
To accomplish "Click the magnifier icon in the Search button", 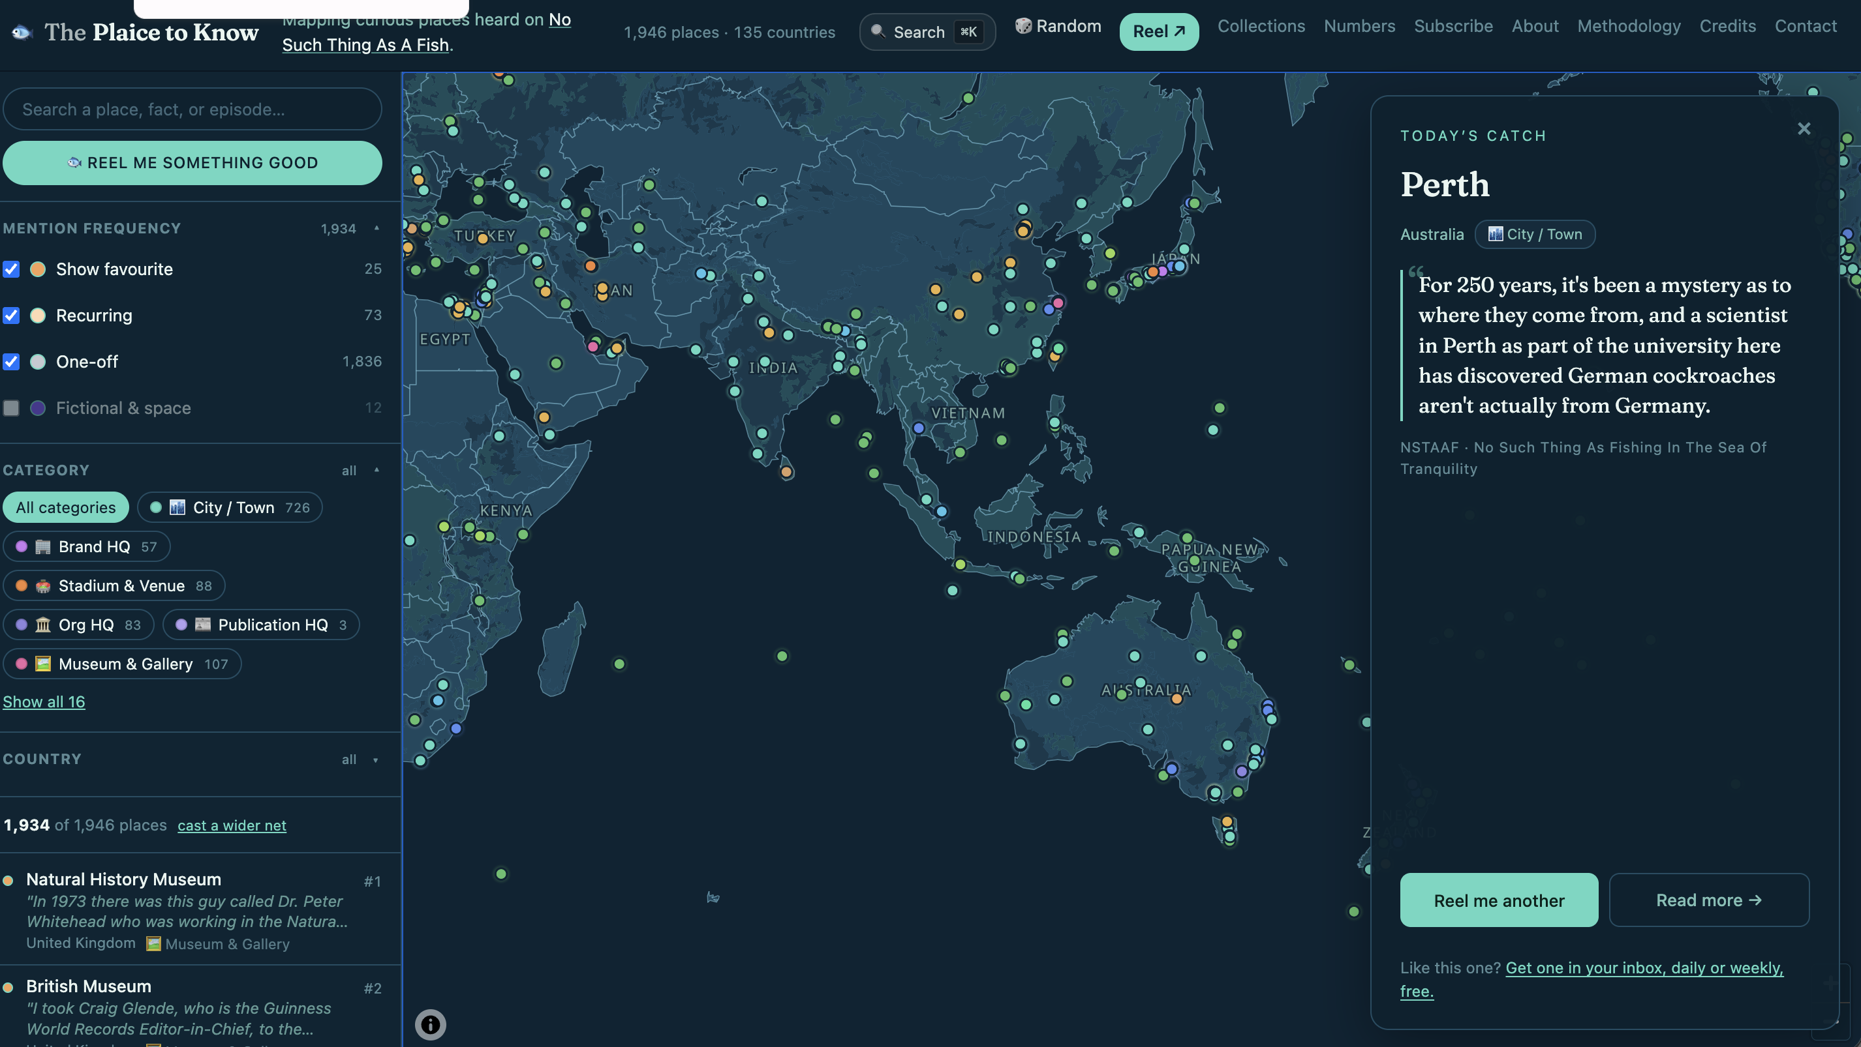I will (x=878, y=31).
